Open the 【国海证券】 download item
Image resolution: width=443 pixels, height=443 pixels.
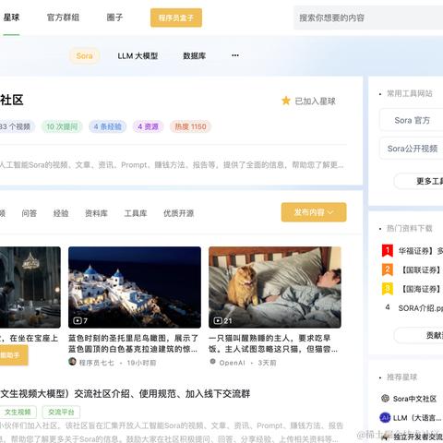[420, 289]
